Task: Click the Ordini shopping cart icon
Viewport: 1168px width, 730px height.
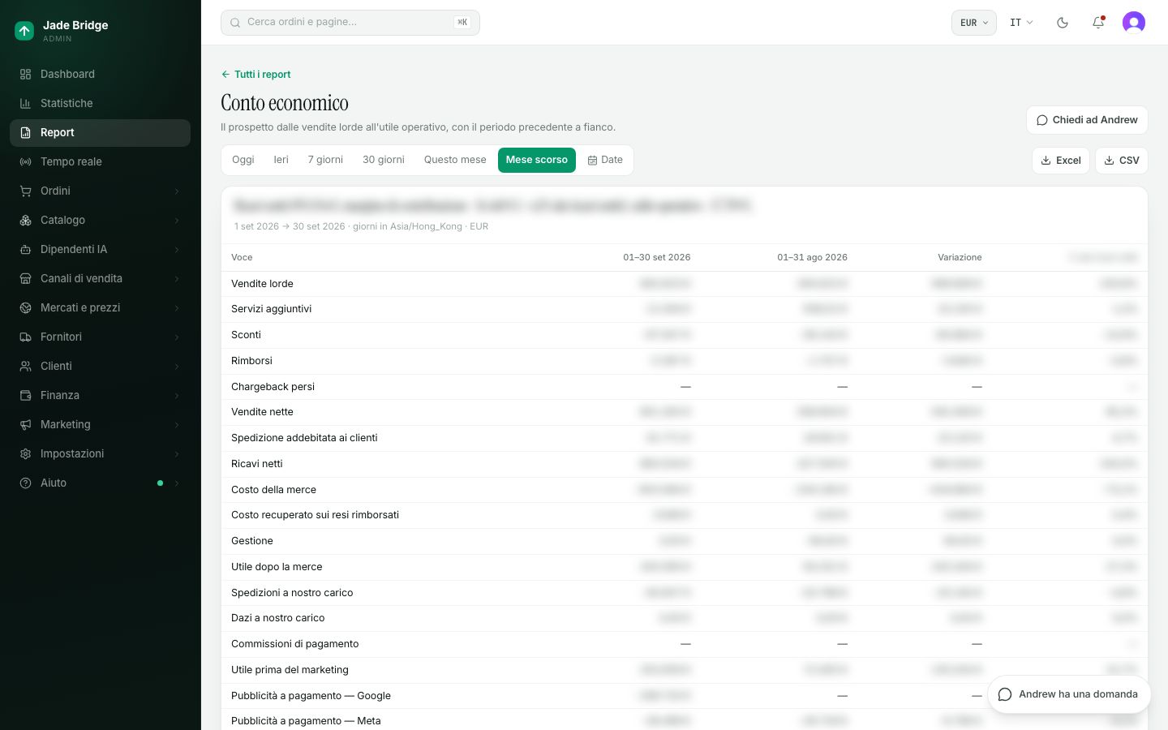Action: (25, 191)
